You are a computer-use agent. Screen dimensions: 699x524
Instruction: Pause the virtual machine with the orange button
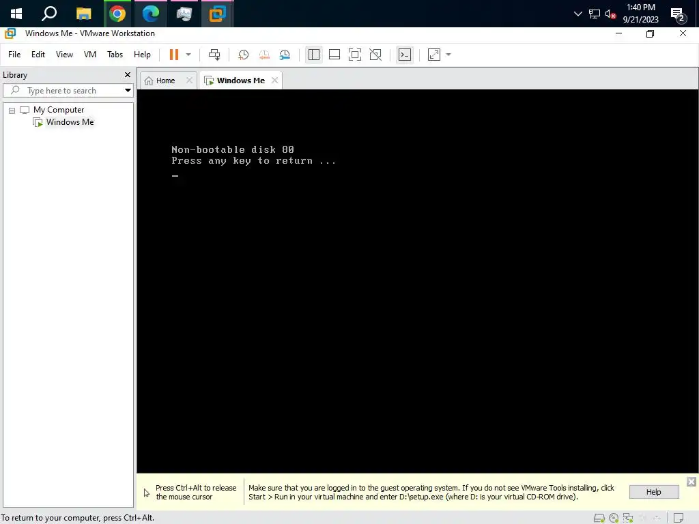coord(174,55)
